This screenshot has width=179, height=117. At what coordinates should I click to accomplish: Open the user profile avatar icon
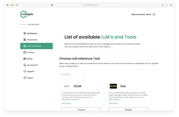[154, 14]
